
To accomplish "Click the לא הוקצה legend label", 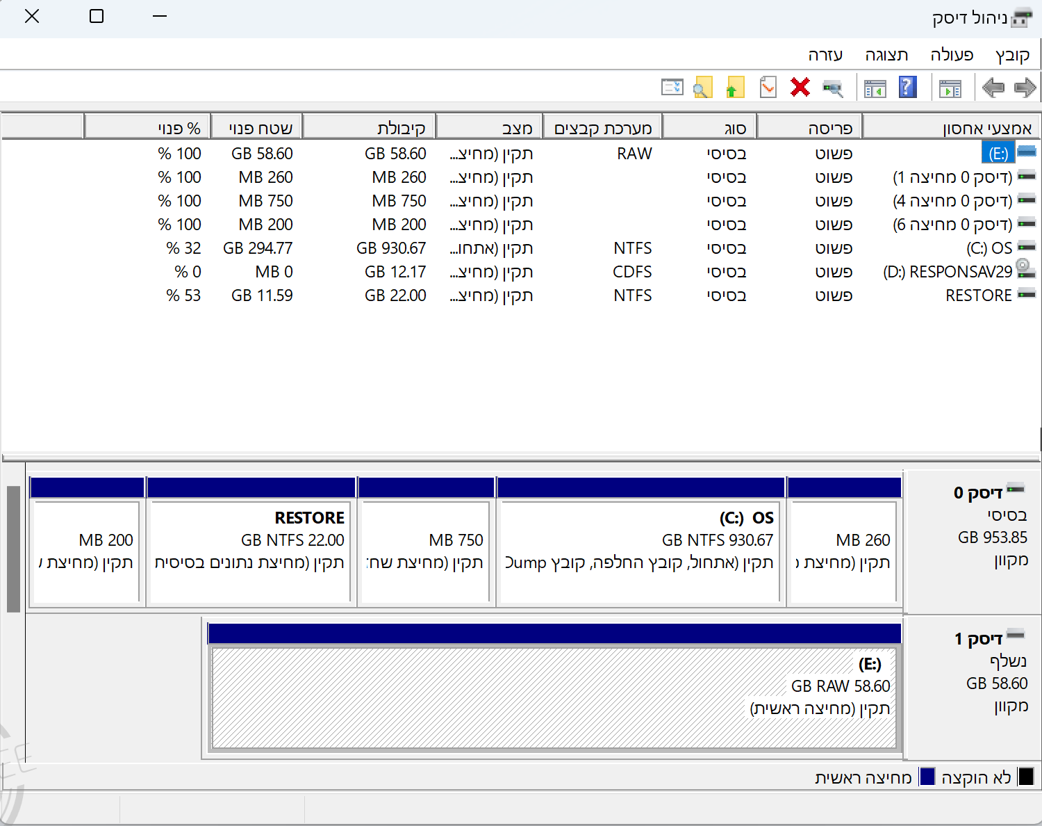I will coord(976,777).
